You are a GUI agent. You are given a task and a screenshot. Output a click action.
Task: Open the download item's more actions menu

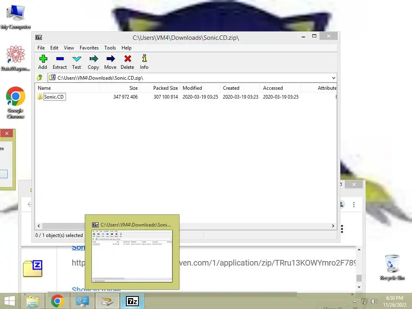coord(342,229)
